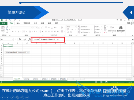Viewport: 134px width, 100px height.
Task: Click the increase font size icon
Action: pos(39,28)
